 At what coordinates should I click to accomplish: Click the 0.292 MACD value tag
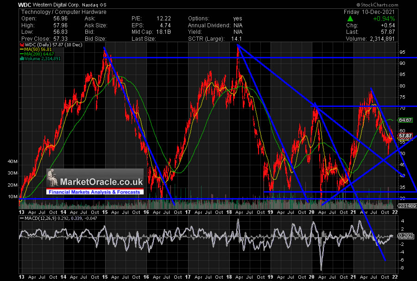click(405, 235)
